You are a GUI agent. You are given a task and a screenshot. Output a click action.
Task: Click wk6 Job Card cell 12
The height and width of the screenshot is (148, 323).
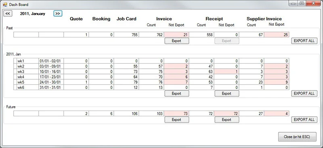point(126,88)
